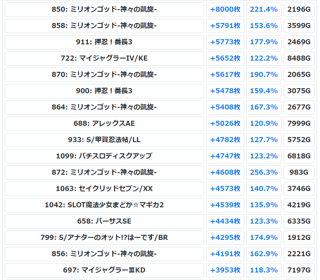Click the 3599G cell
Image resolution: width=320 pixels, height=280 pixels.
(x=299, y=26)
